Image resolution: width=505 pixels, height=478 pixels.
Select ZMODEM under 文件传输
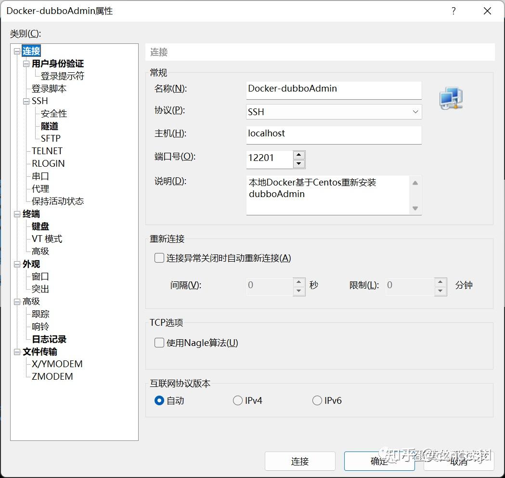point(52,376)
